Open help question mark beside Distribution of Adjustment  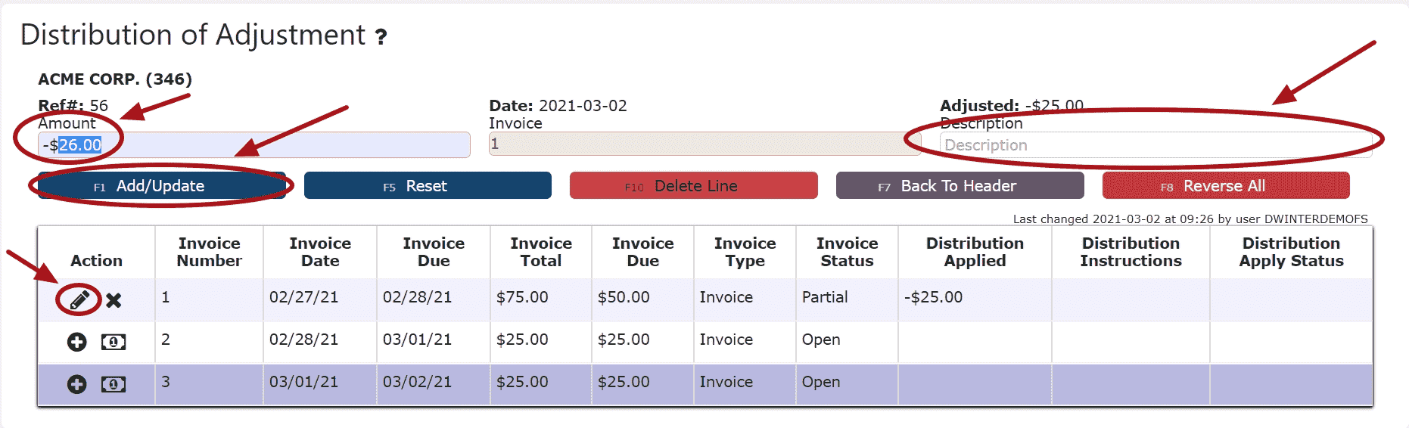pyautogui.click(x=381, y=37)
